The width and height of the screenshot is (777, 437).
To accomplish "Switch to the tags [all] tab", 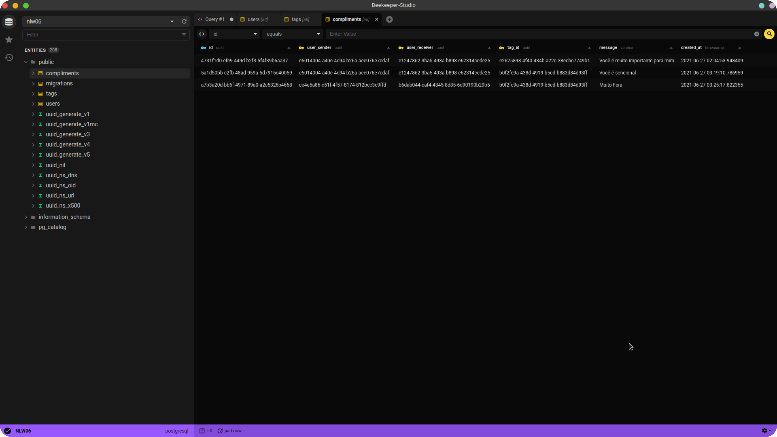I will (x=298, y=19).
